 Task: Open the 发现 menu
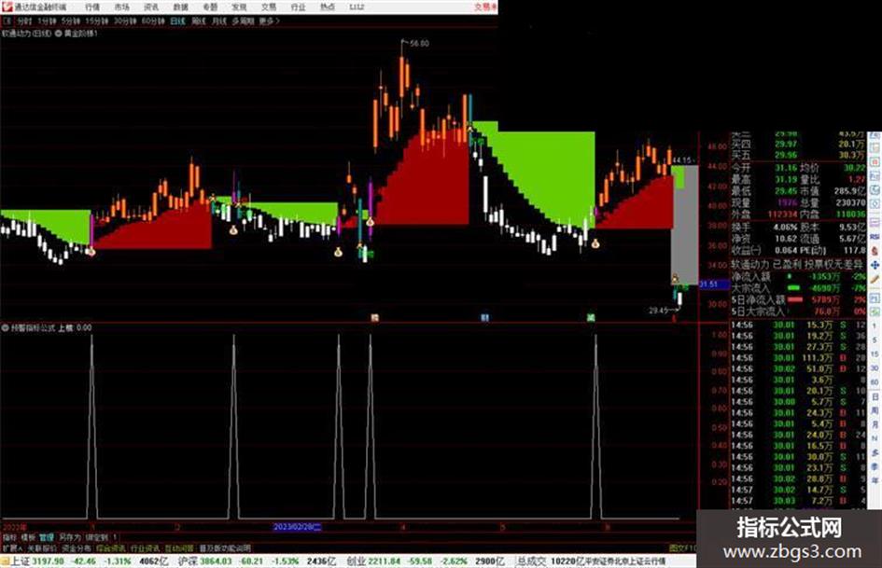pyautogui.click(x=239, y=7)
